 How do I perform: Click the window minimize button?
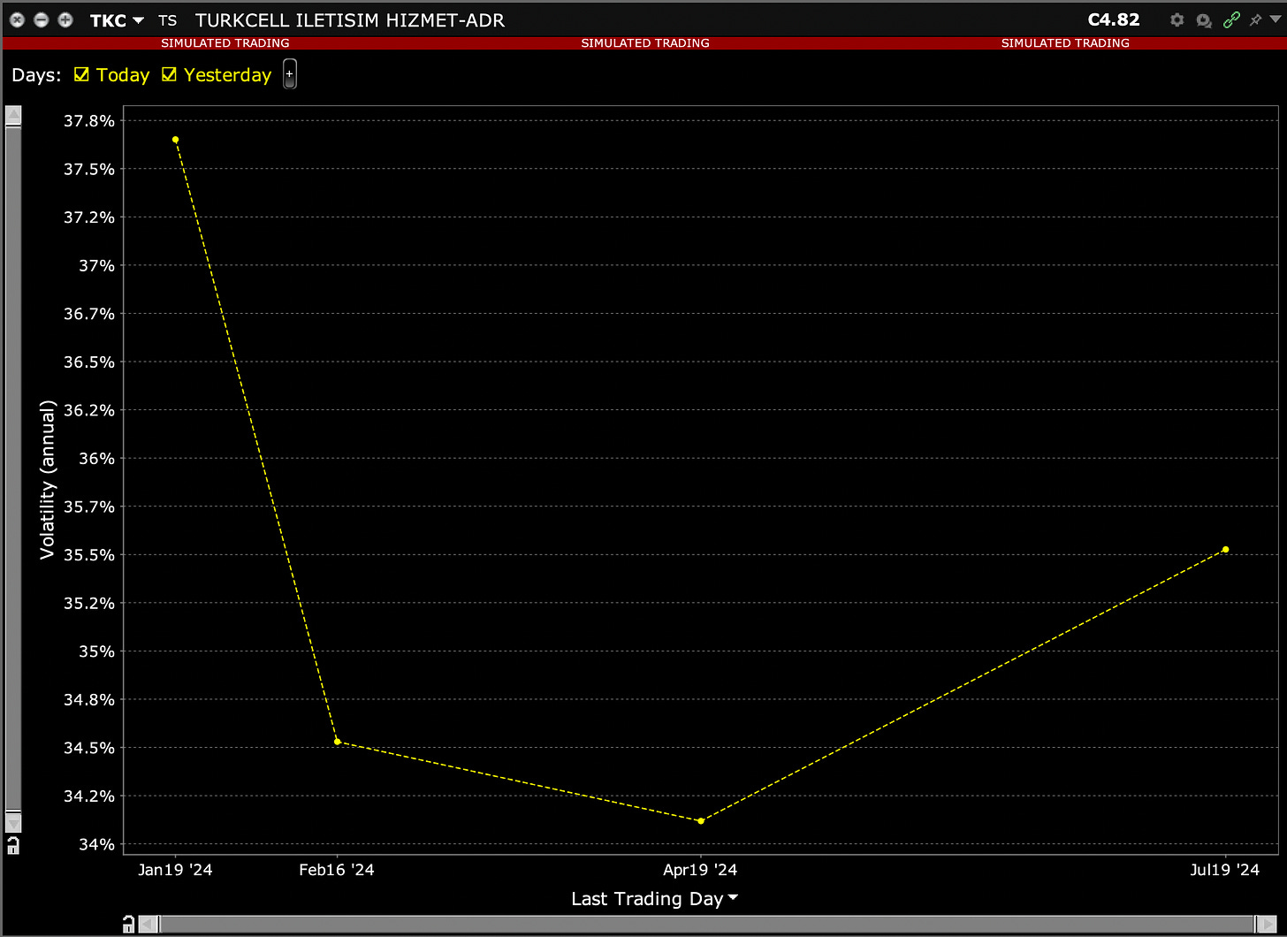[x=41, y=19]
